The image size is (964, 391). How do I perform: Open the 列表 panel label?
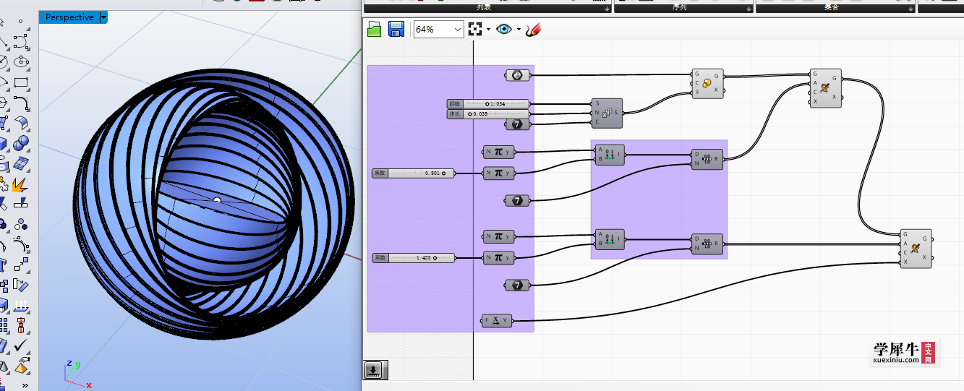coord(485,8)
